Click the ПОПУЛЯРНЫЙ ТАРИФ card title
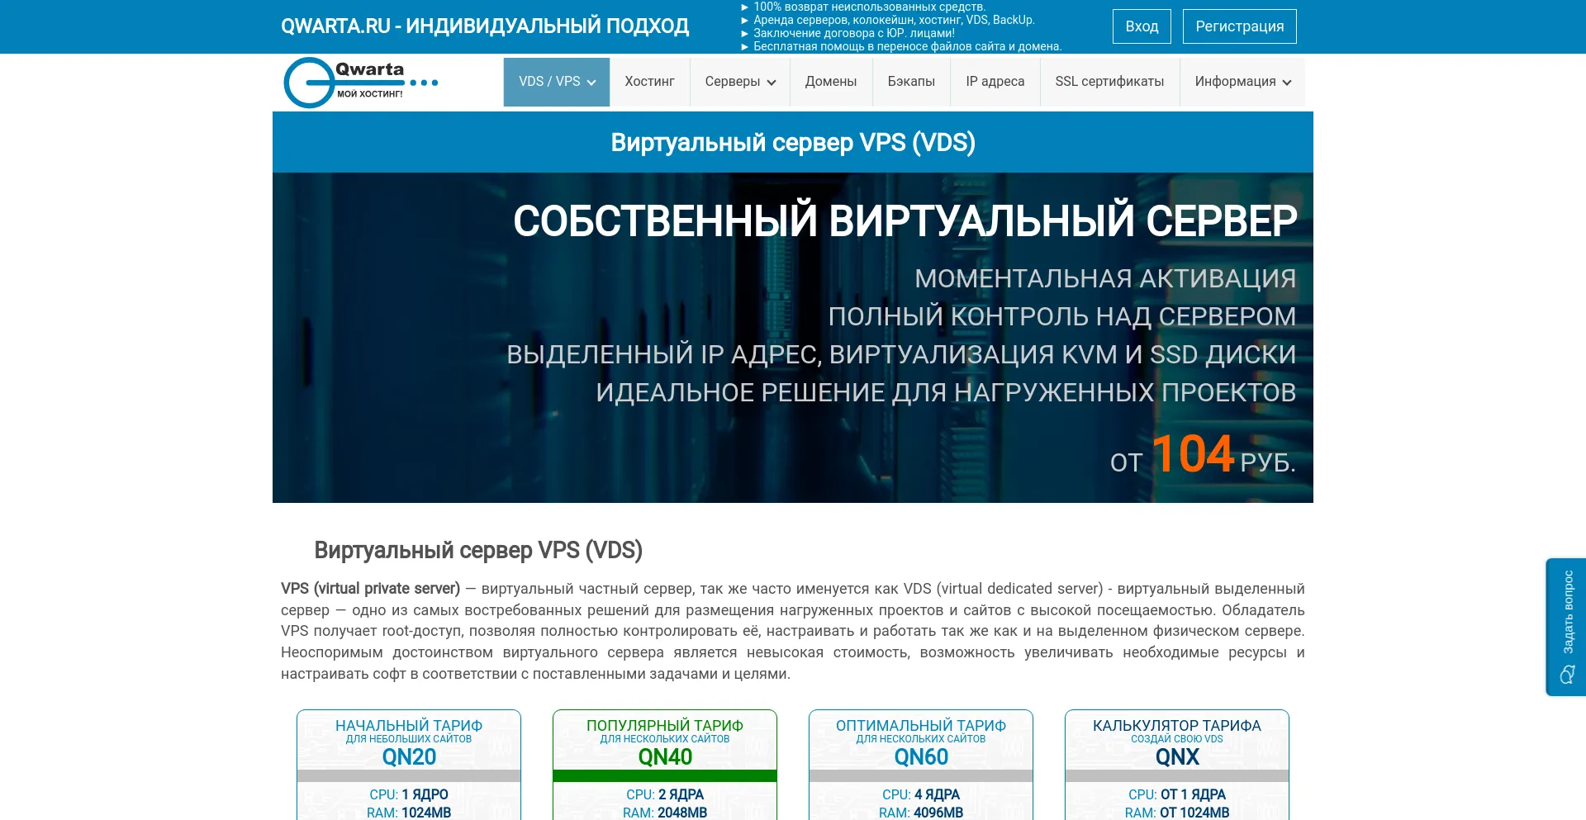Image resolution: width=1586 pixels, height=820 pixels. 665,725
